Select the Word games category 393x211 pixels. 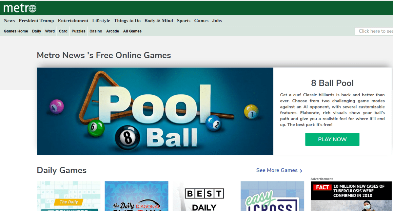[50, 31]
